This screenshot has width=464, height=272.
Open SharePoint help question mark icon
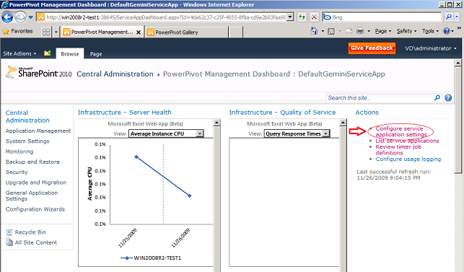tap(448, 98)
